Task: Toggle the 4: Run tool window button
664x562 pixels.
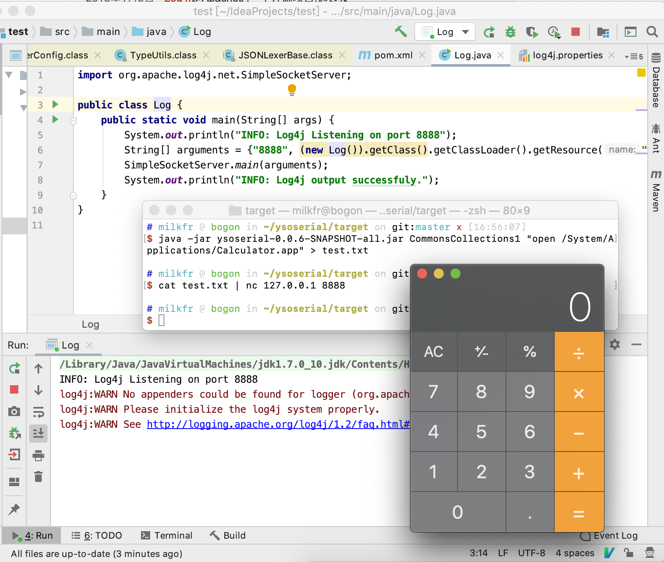Action: pyautogui.click(x=32, y=535)
